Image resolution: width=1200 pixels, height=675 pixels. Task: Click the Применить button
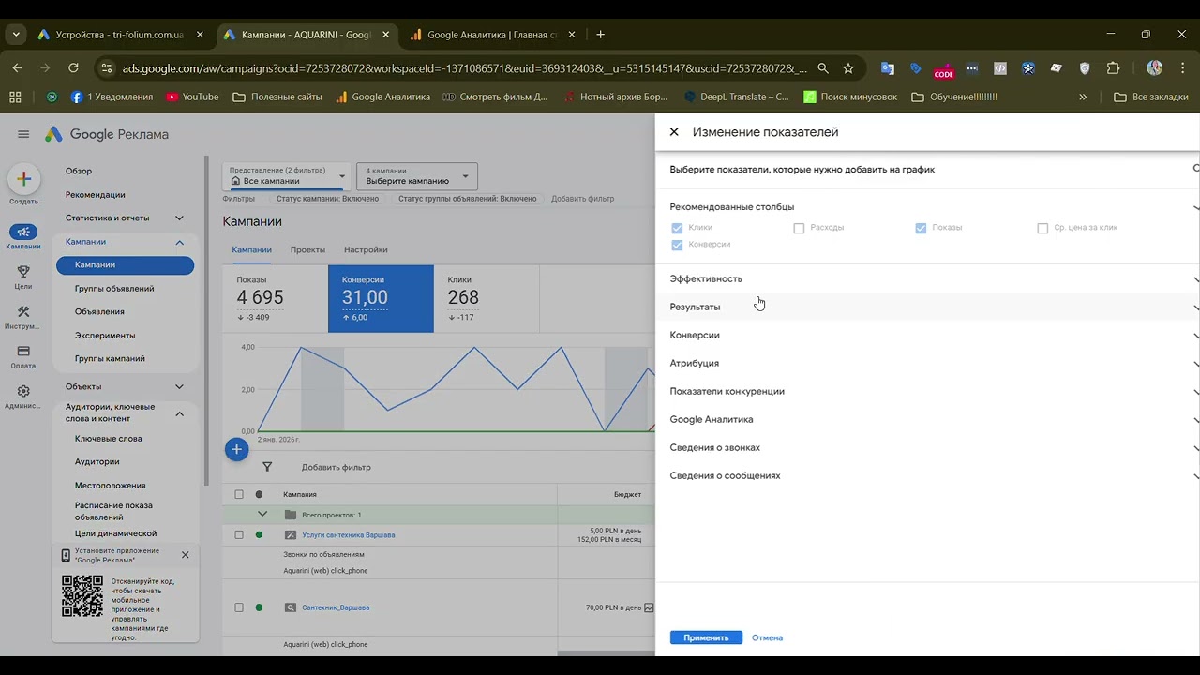click(706, 637)
